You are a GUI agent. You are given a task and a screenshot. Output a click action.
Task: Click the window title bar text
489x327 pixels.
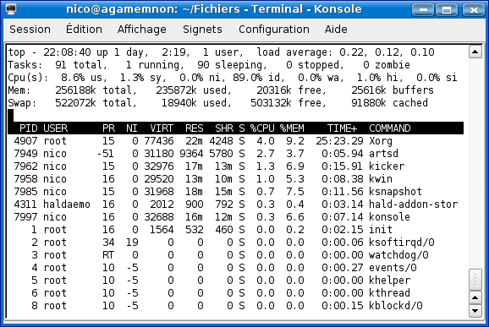(x=214, y=9)
